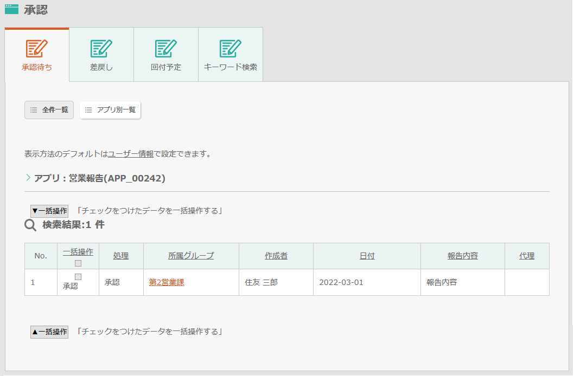Click the magnifier icon beside 検索結果
The height and width of the screenshot is (376, 574).
(x=30, y=225)
